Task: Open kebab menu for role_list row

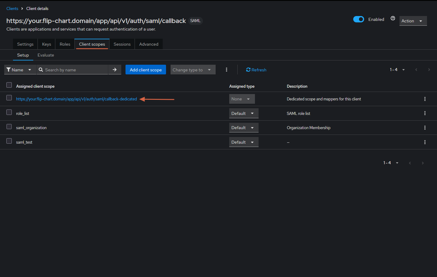Action: (x=425, y=113)
